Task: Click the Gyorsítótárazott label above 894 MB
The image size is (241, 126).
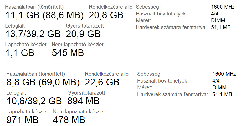Action: [86, 93]
